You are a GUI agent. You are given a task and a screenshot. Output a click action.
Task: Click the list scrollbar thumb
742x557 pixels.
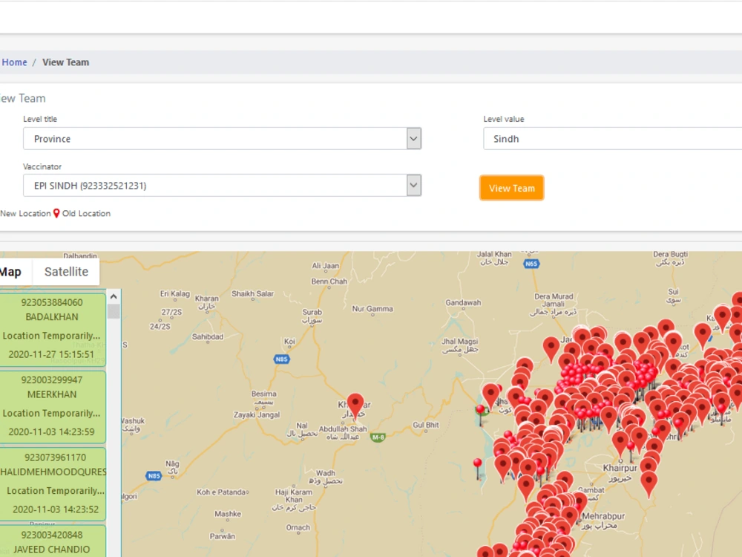[x=114, y=312]
